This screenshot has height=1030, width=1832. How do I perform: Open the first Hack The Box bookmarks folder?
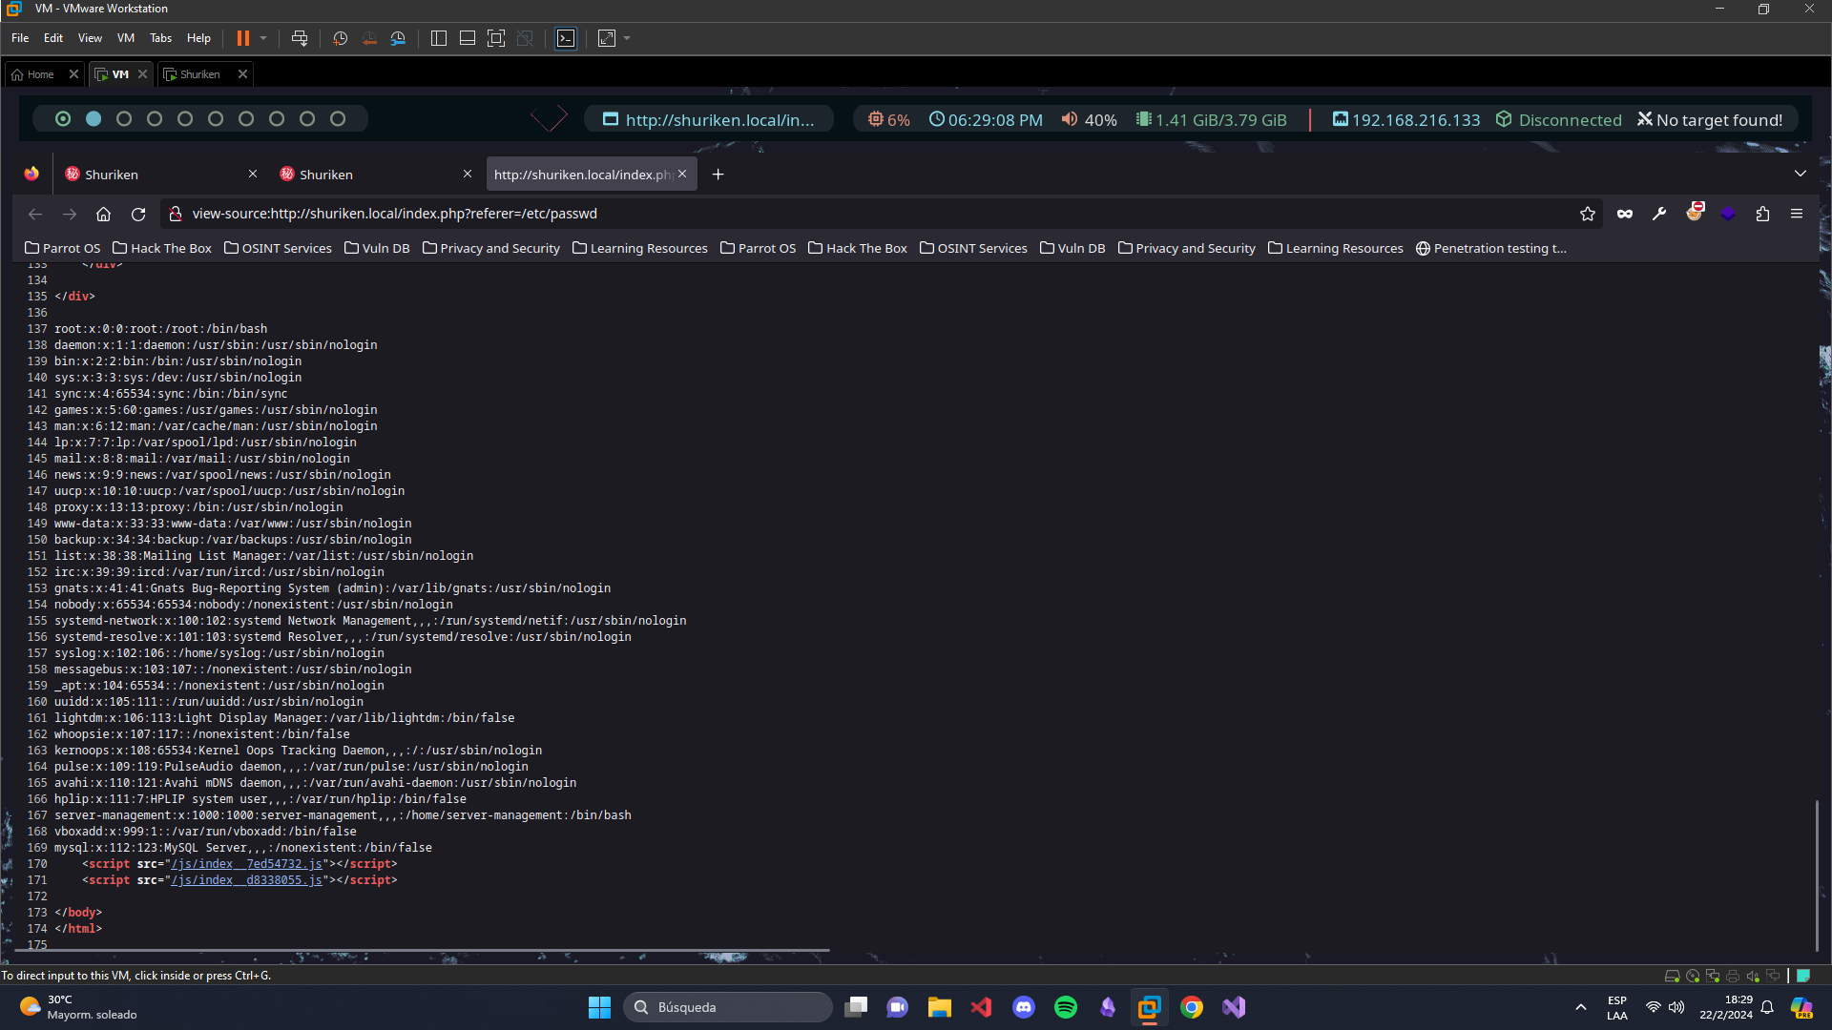pos(162,249)
